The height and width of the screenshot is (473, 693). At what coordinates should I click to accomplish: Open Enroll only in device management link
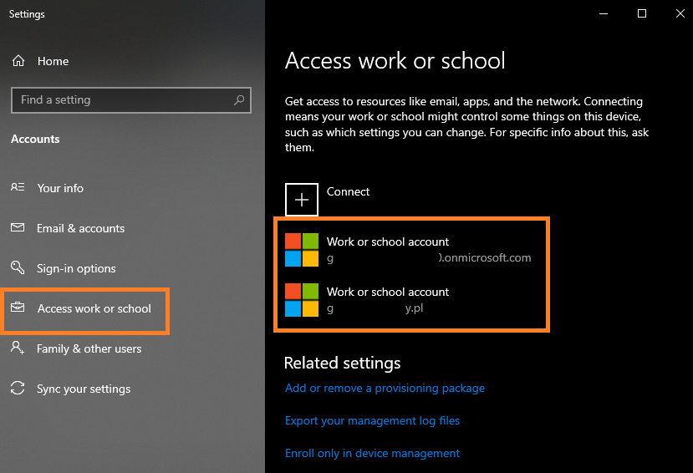(x=373, y=454)
